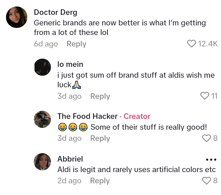Like Abbriel's comment with heart icon
The image size is (221, 195).
tap(206, 180)
